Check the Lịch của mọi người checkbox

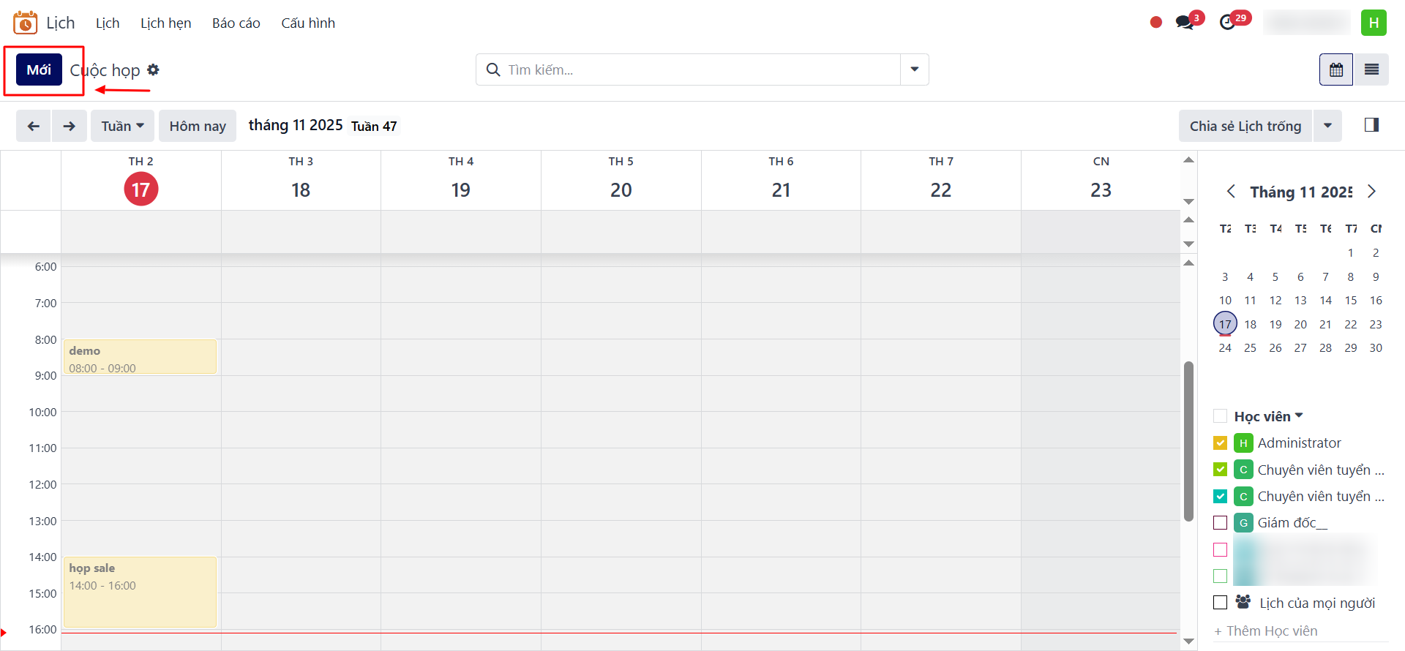[1220, 602]
